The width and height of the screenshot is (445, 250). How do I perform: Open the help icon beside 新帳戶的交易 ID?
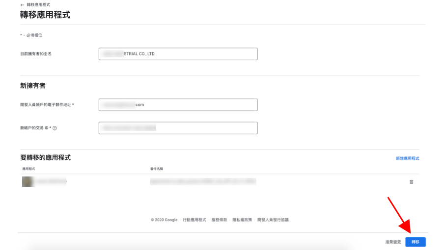click(x=55, y=128)
